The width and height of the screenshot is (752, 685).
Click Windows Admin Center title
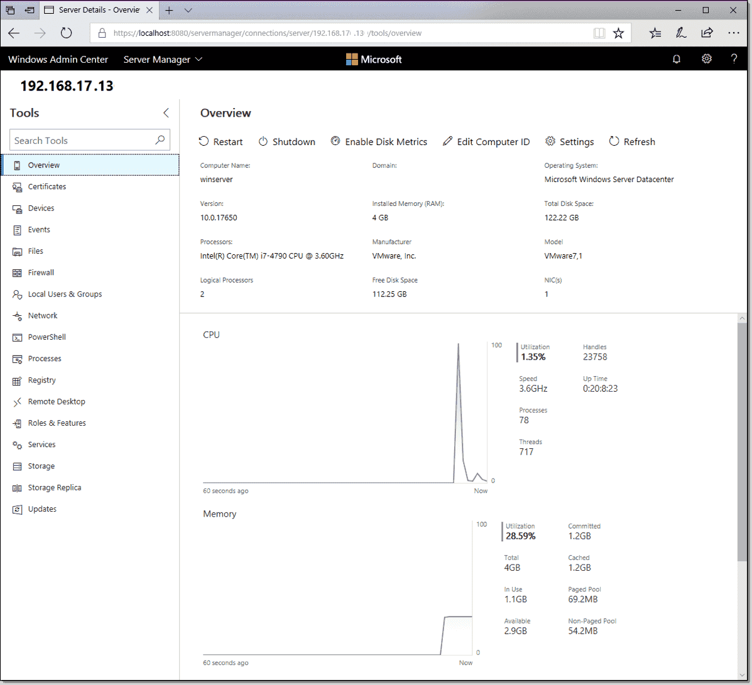(x=58, y=60)
